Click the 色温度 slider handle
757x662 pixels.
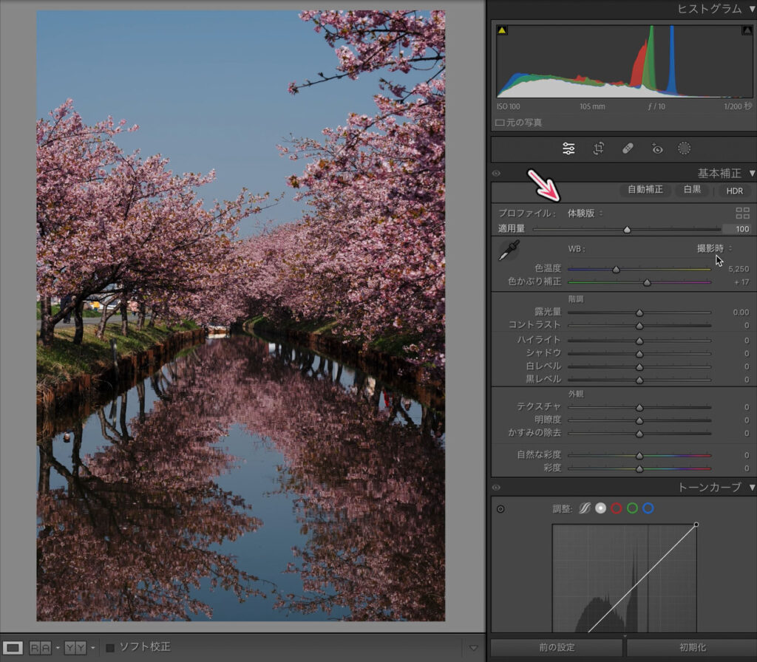(x=616, y=270)
